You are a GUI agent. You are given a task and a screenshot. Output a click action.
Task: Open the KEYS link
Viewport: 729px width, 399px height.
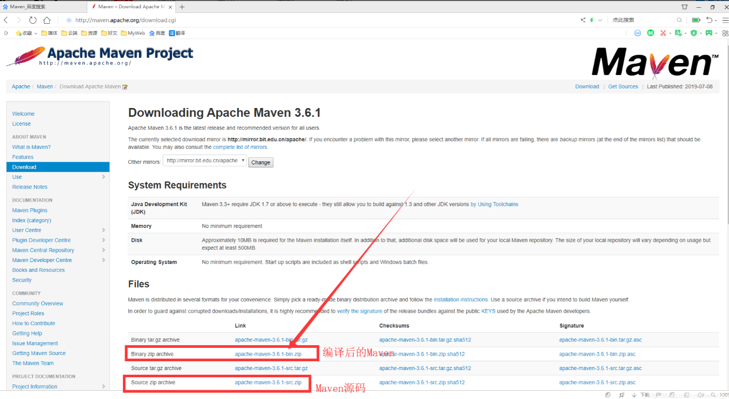pos(488,311)
